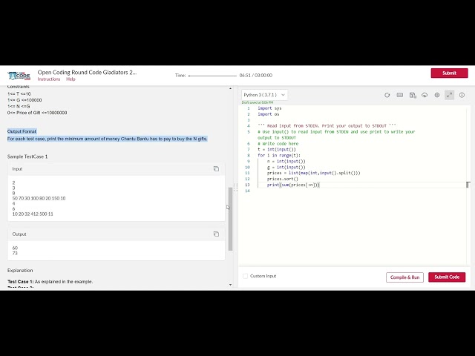Click the 'Draft saved' status text

pos(258,102)
